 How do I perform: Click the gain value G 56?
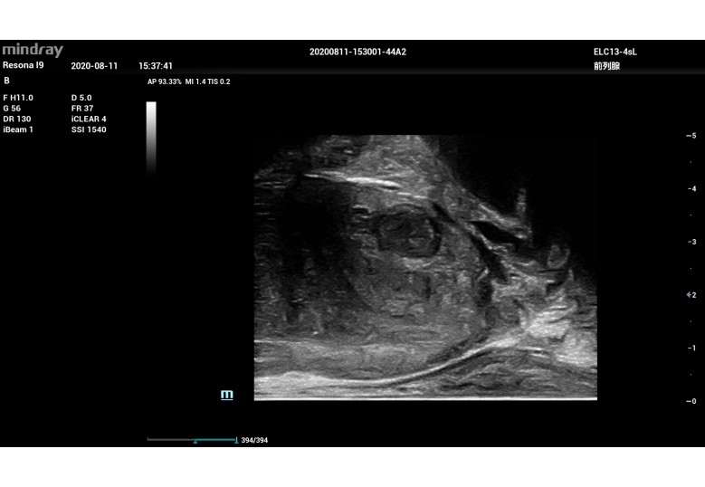[12, 109]
